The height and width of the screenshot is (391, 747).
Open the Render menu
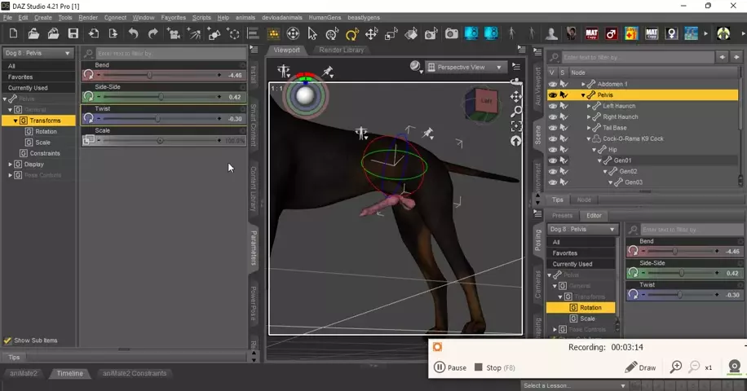87,17
